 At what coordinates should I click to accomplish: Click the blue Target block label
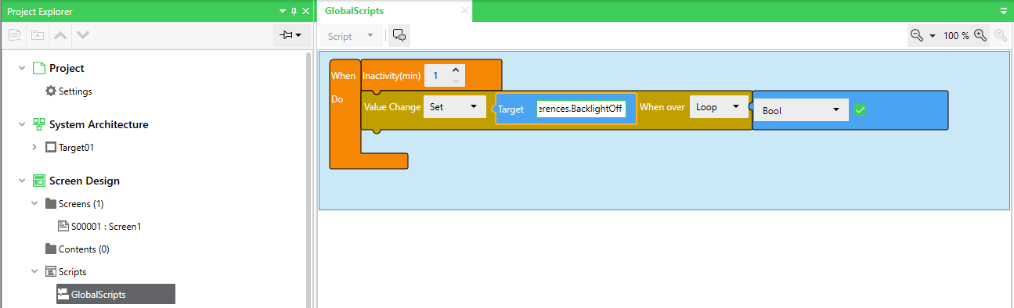pyautogui.click(x=511, y=109)
